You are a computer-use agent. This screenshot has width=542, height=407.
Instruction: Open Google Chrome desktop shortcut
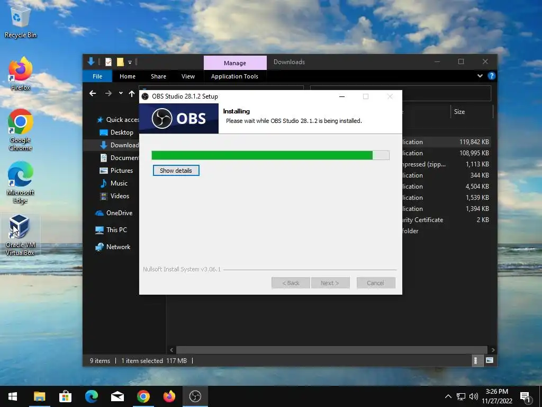[x=21, y=130]
